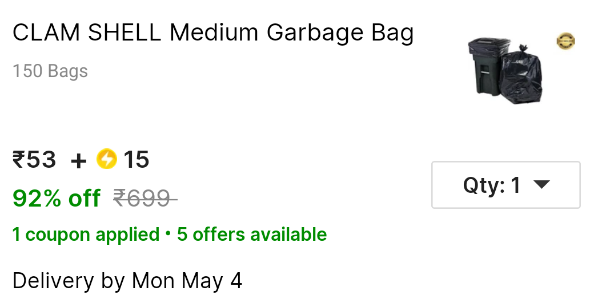Click the gold badge beside product image
The width and height of the screenshot is (598, 303).
pyautogui.click(x=565, y=41)
